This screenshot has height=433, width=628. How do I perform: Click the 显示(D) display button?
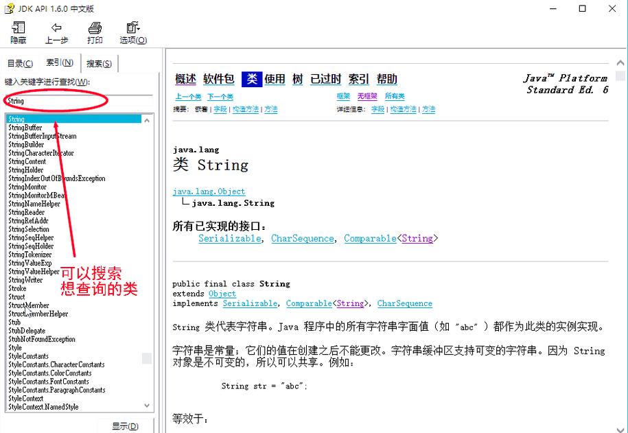point(126,425)
